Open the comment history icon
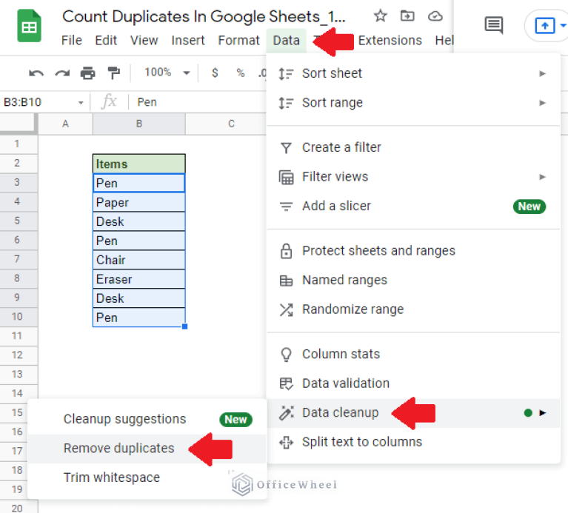This screenshot has width=568, height=513. pyautogui.click(x=493, y=25)
